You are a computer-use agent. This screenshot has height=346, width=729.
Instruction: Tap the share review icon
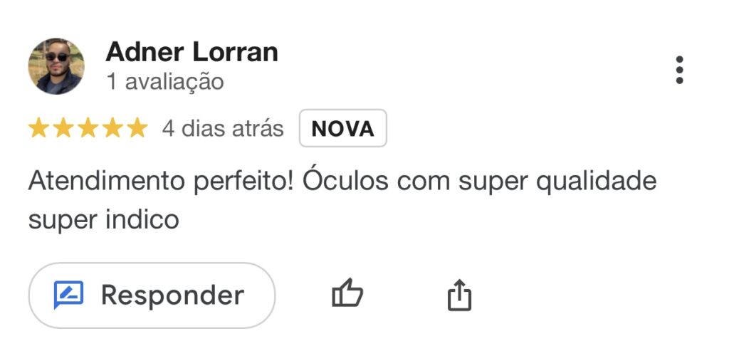pyautogui.click(x=459, y=294)
